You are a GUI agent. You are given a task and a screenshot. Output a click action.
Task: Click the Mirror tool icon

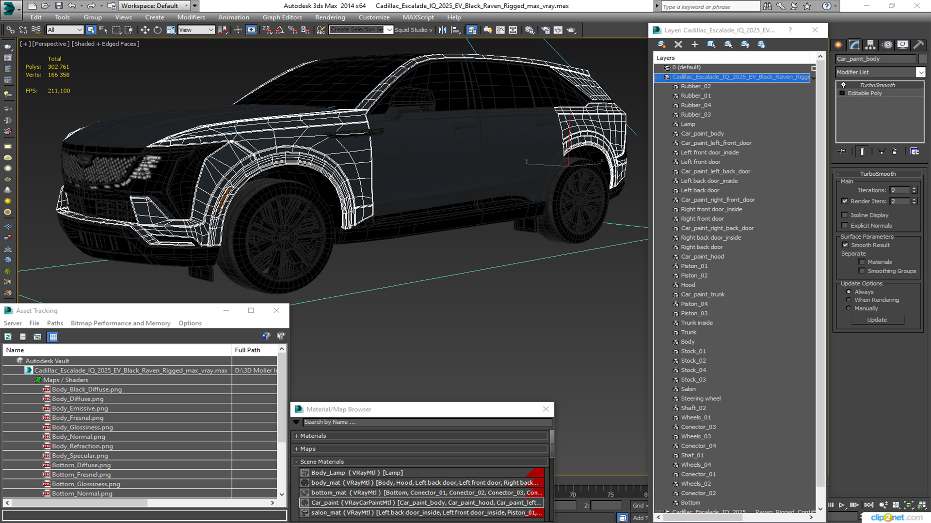(x=442, y=30)
